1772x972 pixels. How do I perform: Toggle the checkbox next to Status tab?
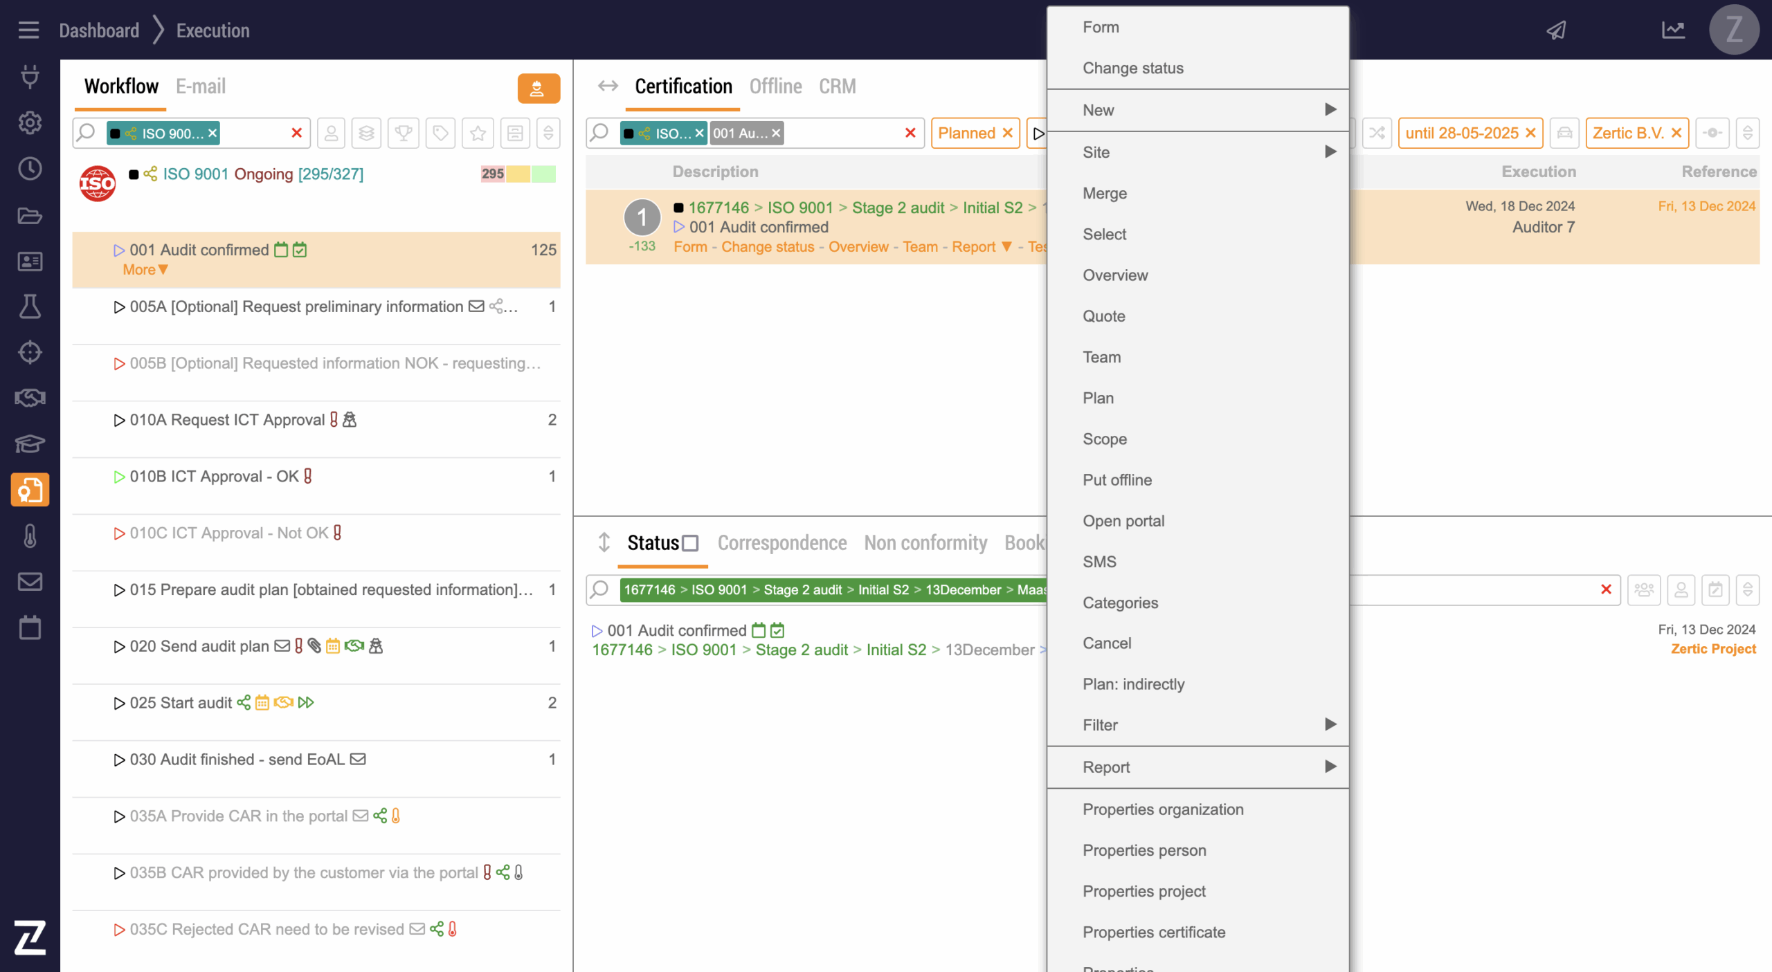point(690,543)
